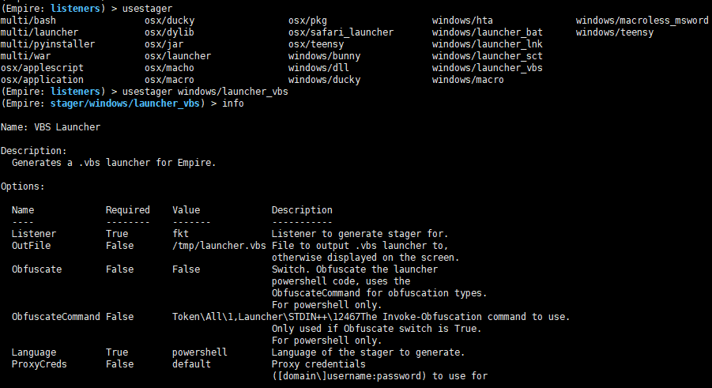Click the info command at the prompt

233,104
